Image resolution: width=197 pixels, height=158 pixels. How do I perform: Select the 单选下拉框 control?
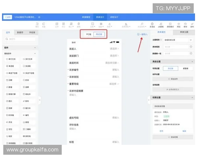tap(11, 73)
